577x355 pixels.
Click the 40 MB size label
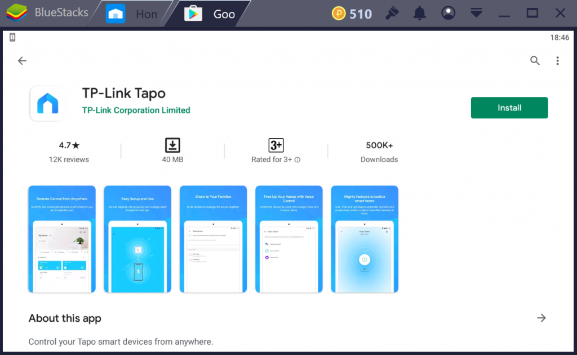(172, 159)
